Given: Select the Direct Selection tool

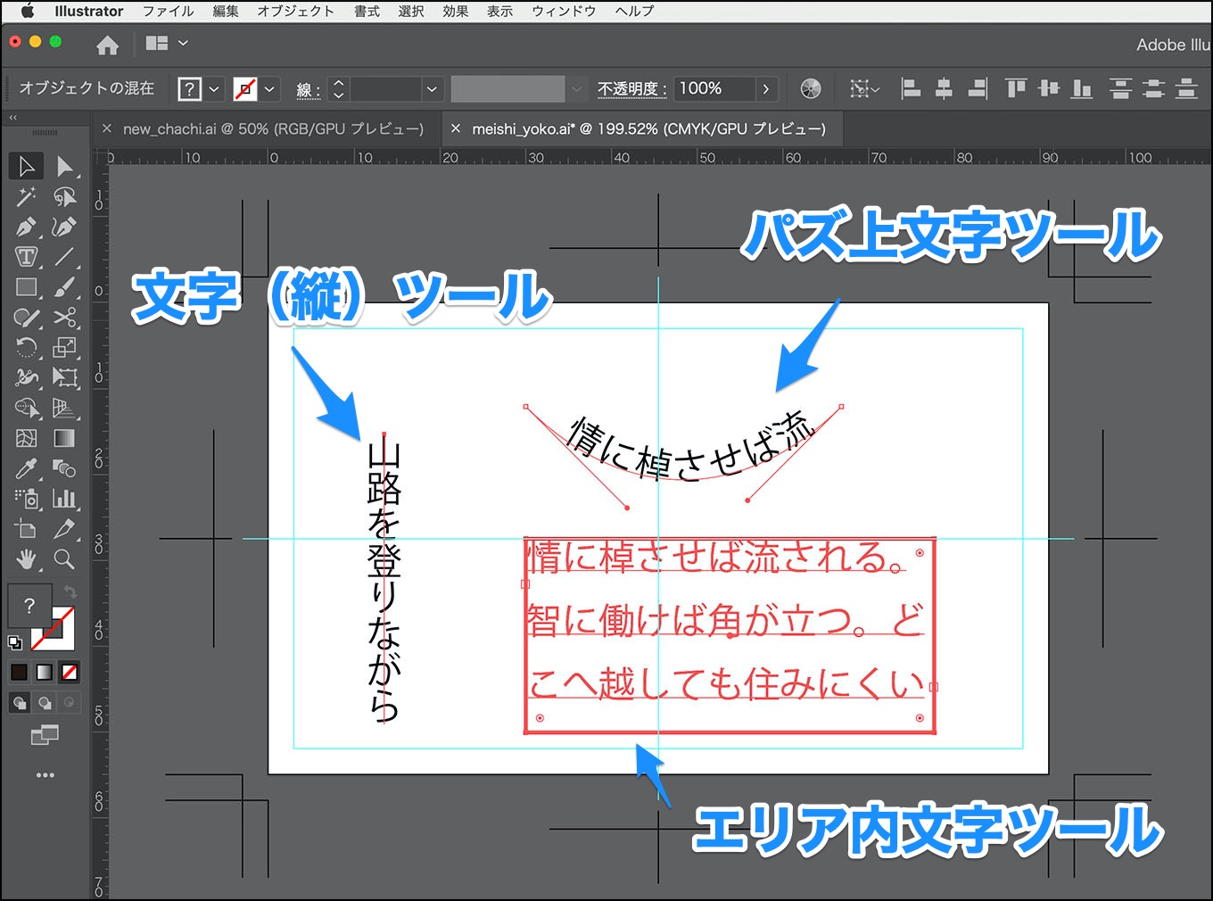Looking at the screenshot, I should click(x=64, y=167).
